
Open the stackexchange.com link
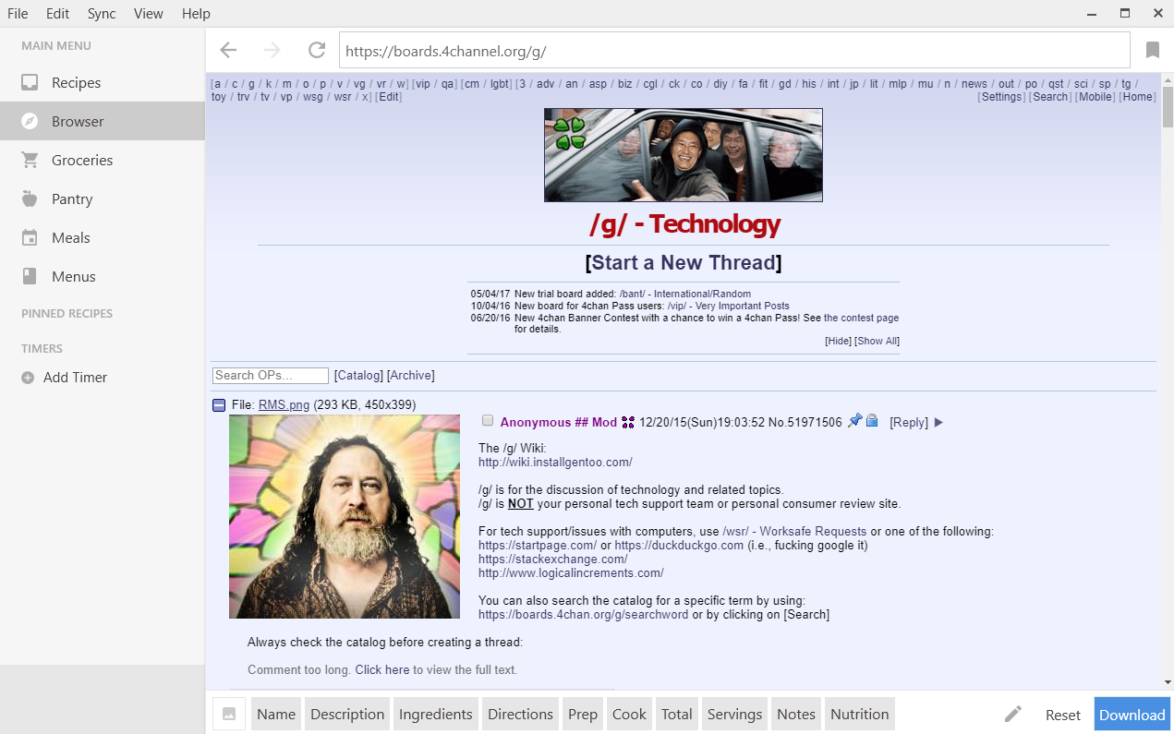[x=553, y=560]
